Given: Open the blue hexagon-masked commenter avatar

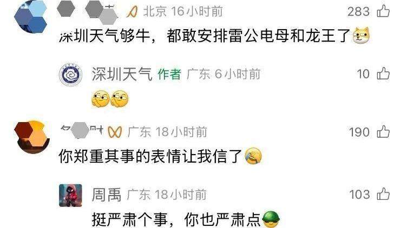Looking at the screenshot, I should click(x=31, y=16).
